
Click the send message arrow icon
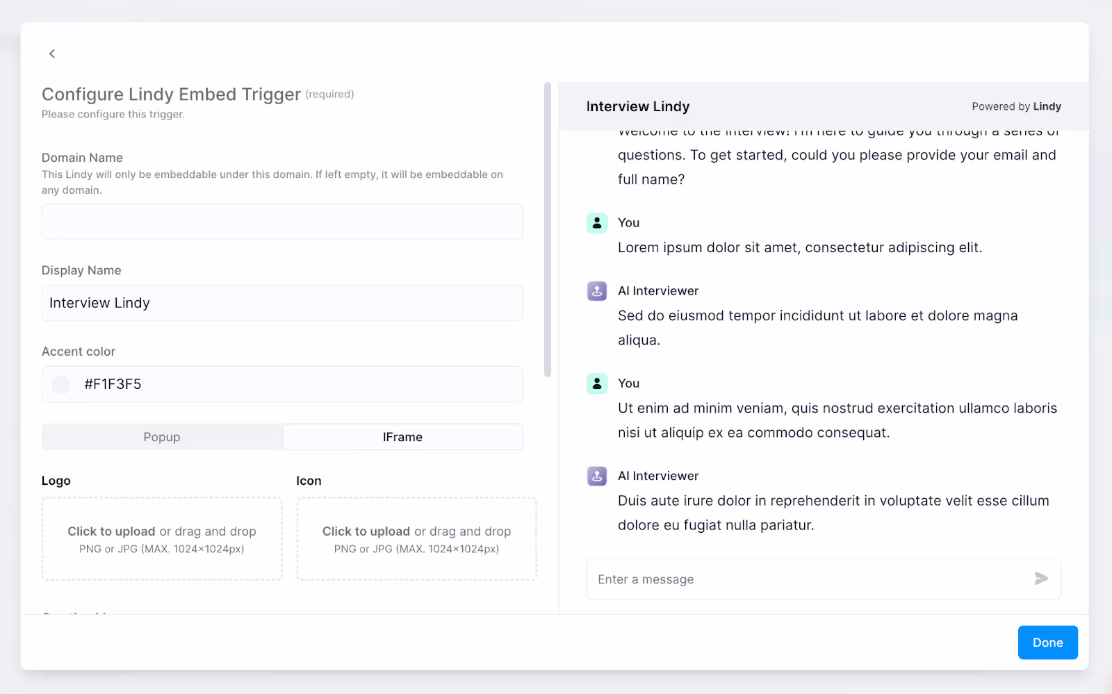click(1041, 579)
